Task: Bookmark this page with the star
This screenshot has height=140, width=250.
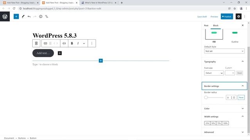Action: (x=235, y=9)
